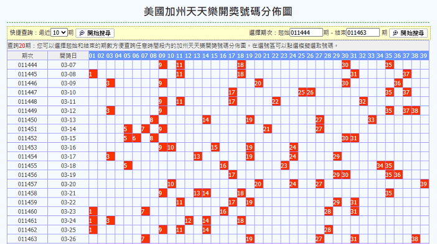Screen dimensions: 437x244
Task: Click period number 011457
Action: tap(27, 184)
